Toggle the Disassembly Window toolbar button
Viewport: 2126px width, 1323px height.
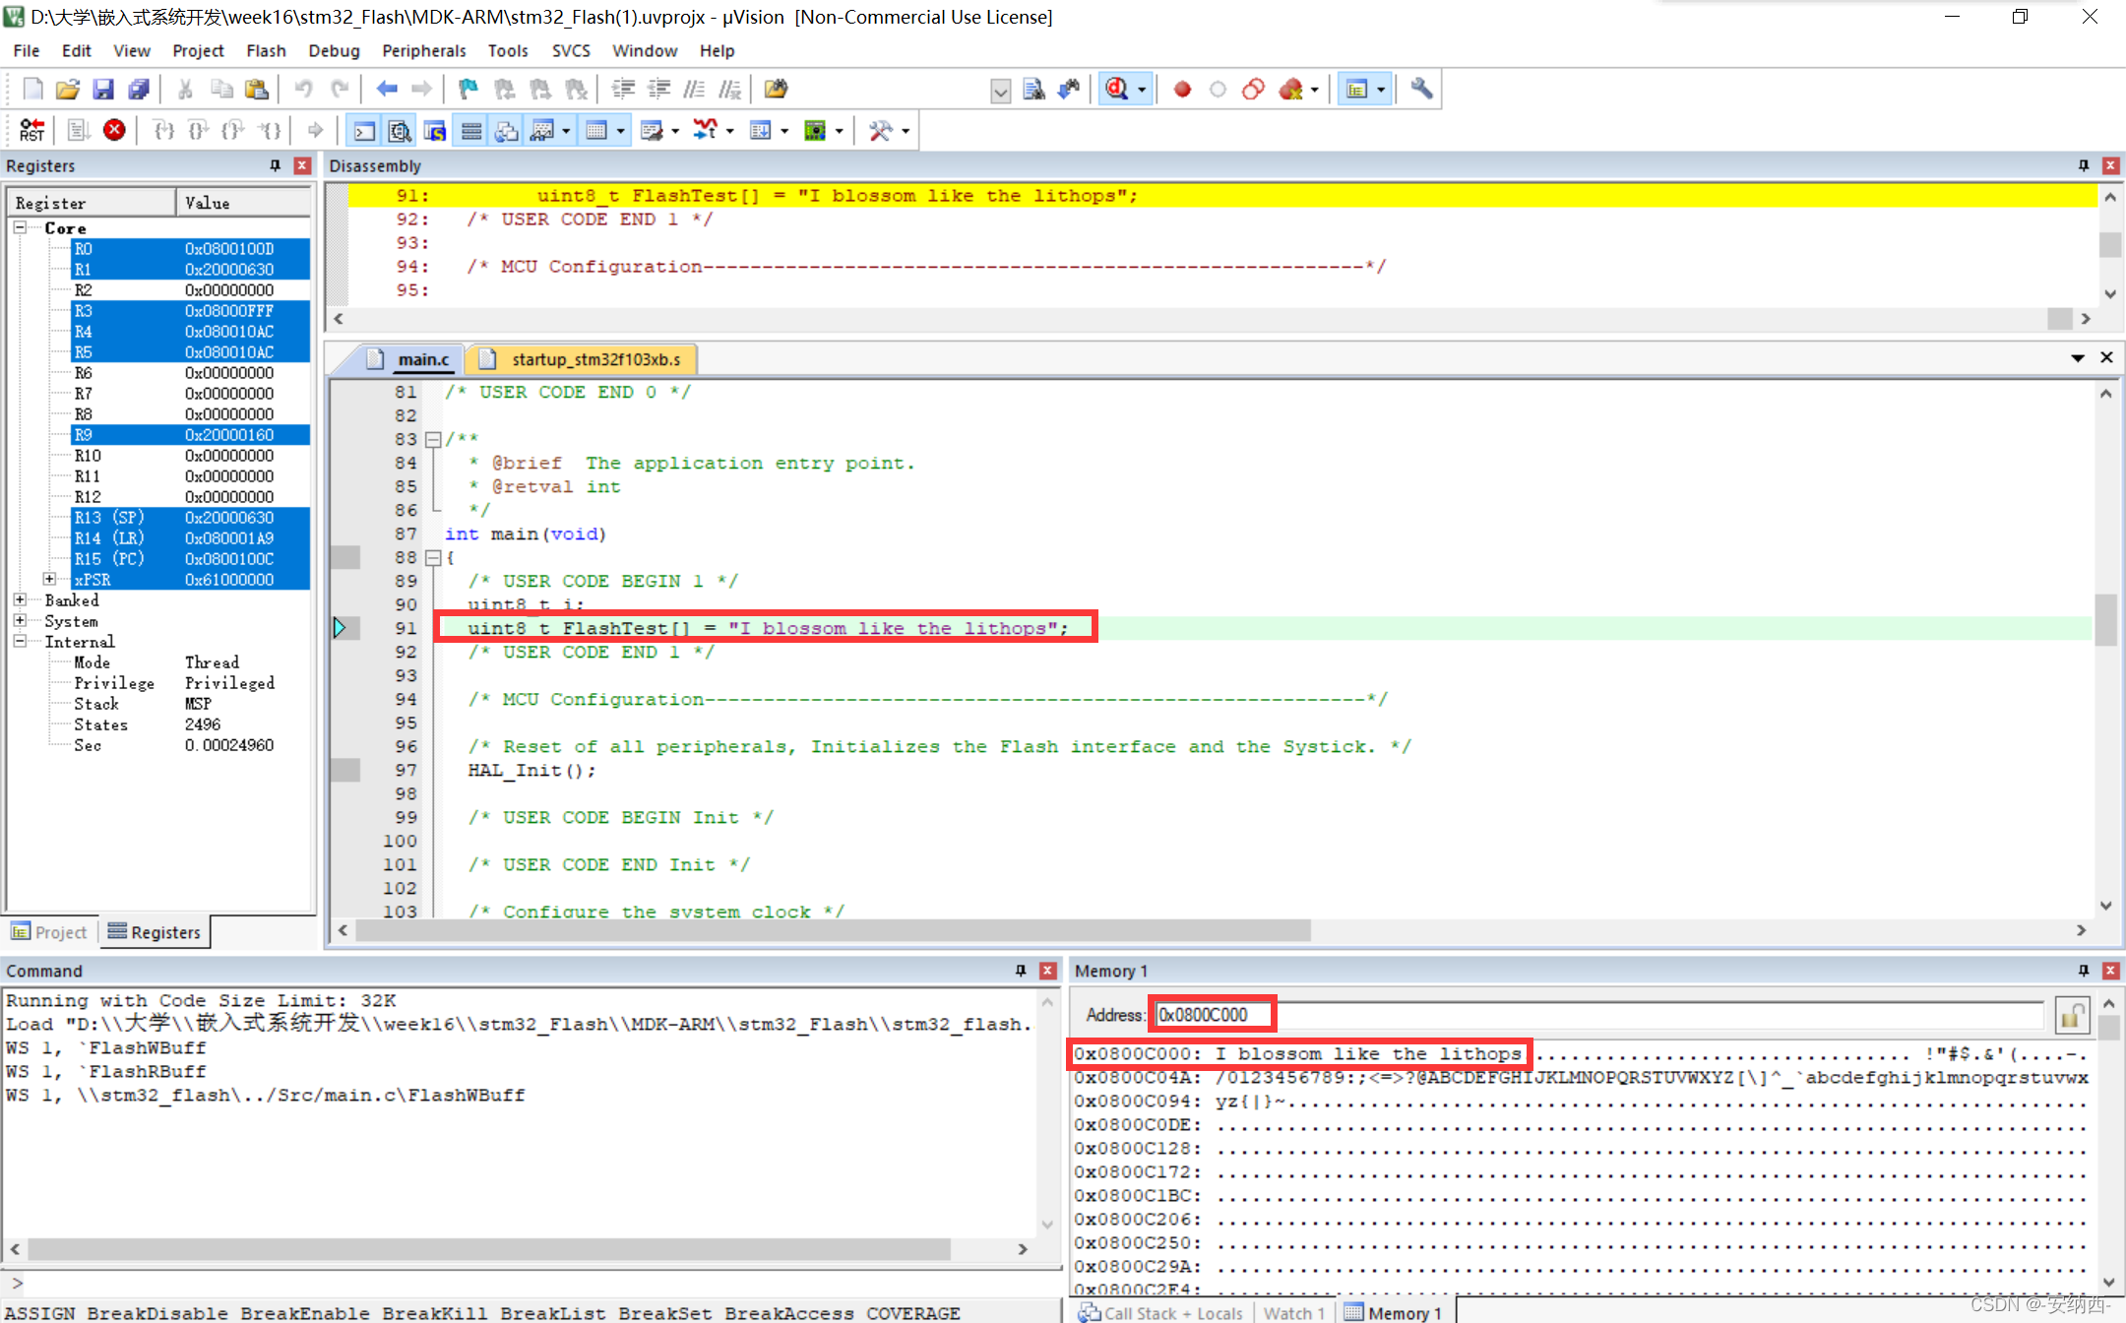click(x=400, y=131)
